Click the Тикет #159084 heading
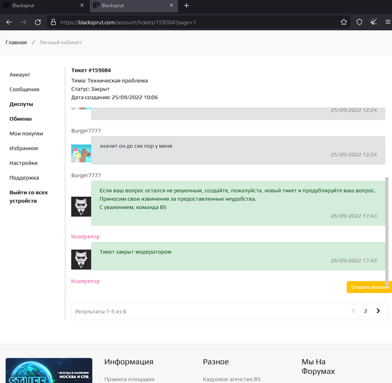The width and height of the screenshot is (392, 383). (x=91, y=70)
